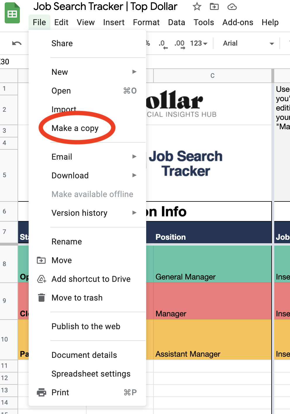Expand the New submenu arrow

pyautogui.click(x=134, y=72)
